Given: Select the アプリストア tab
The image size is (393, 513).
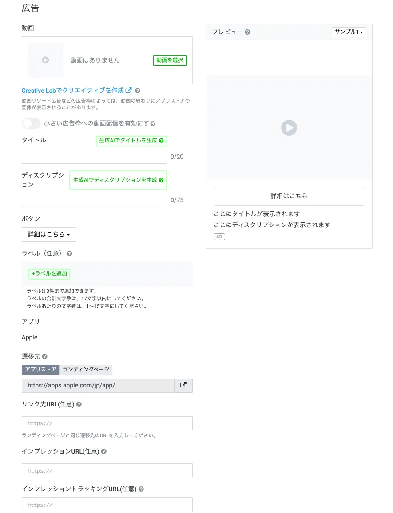Looking at the screenshot, I should point(40,369).
